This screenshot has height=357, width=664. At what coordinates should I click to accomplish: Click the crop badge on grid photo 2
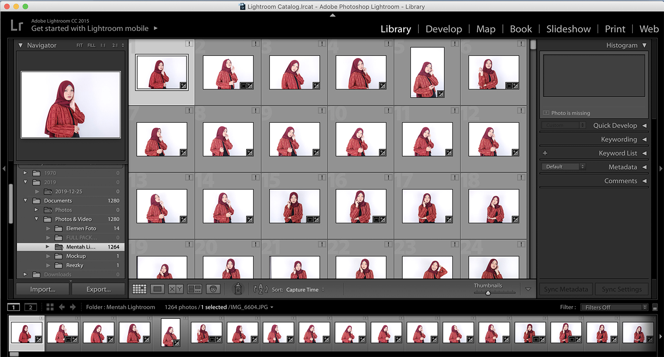[x=243, y=86]
